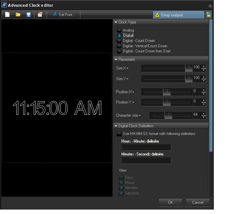Collapse the Placement section

(x=116, y=60)
